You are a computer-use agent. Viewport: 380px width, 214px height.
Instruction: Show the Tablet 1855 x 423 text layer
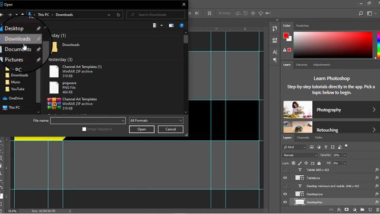pyautogui.click(x=285, y=170)
